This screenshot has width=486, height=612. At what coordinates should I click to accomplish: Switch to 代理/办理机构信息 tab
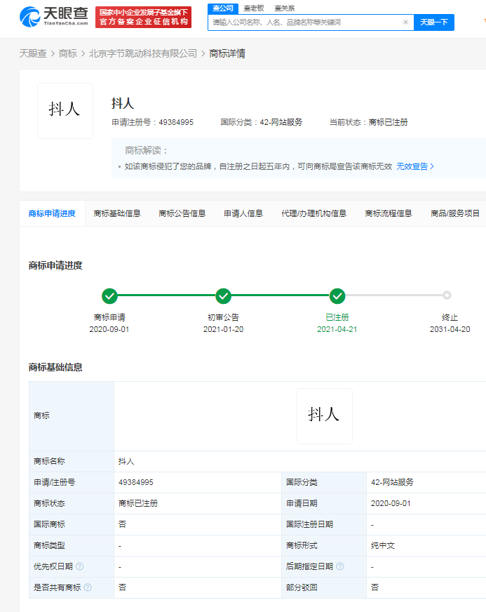click(314, 213)
